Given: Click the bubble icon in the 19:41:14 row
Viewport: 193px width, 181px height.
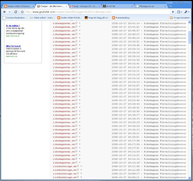Looking at the screenshot, I should tap(76, 23).
